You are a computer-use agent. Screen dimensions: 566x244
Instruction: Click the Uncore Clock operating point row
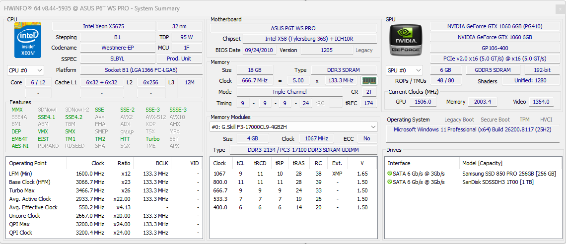[x=104, y=216]
